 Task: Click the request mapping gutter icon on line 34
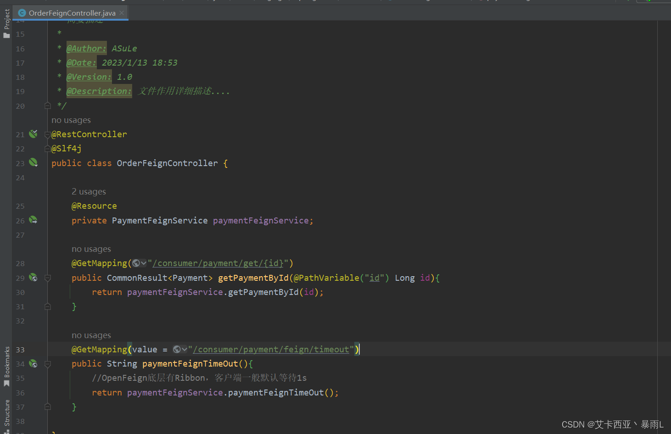pos(33,363)
